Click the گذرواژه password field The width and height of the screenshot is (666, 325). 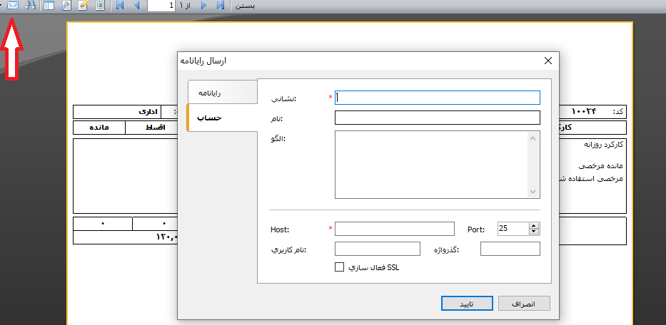510,249
